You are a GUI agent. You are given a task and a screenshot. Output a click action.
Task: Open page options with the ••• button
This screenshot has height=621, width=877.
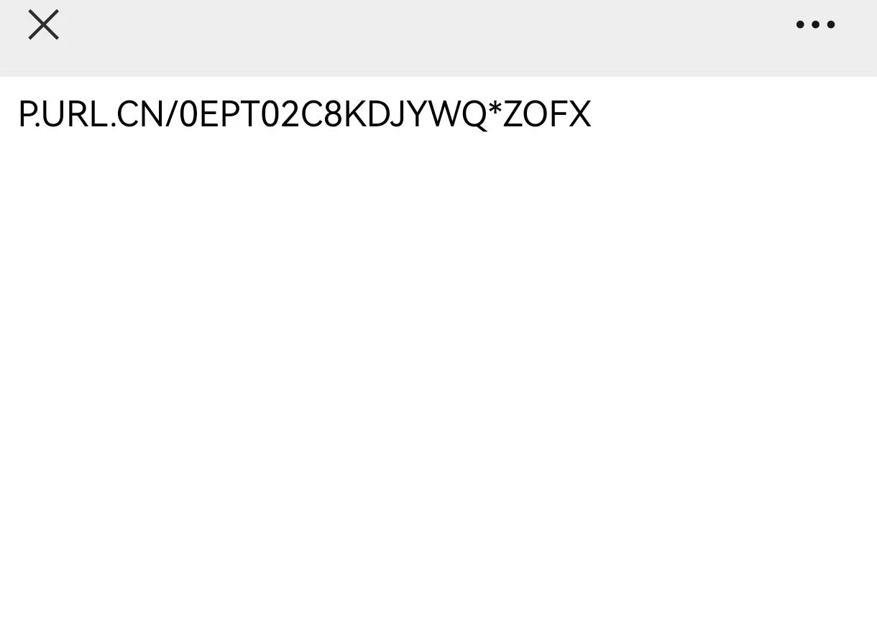pyautogui.click(x=815, y=24)
